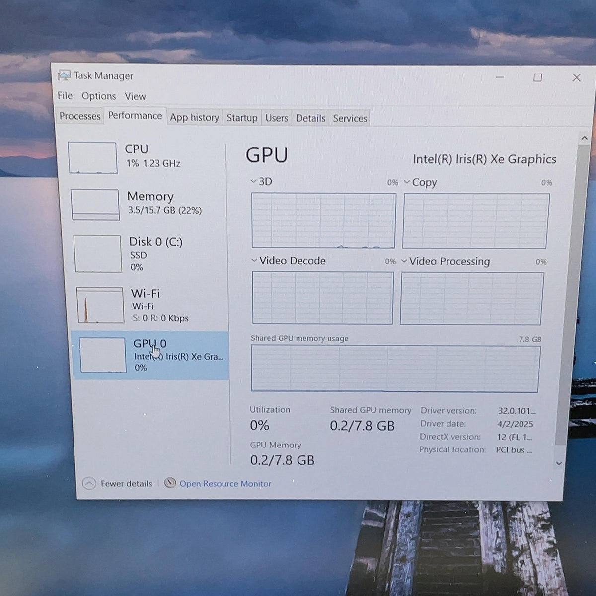
Task: Open the Options menu
Action: pyautogui.click(x=99, y=96)
